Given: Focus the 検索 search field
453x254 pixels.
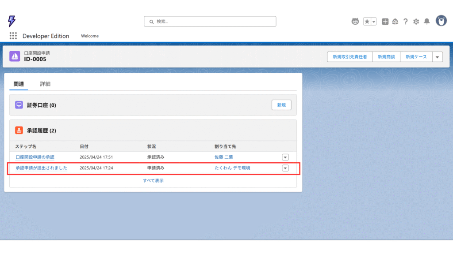Looking at the screenshot, I should click(210, 21).
